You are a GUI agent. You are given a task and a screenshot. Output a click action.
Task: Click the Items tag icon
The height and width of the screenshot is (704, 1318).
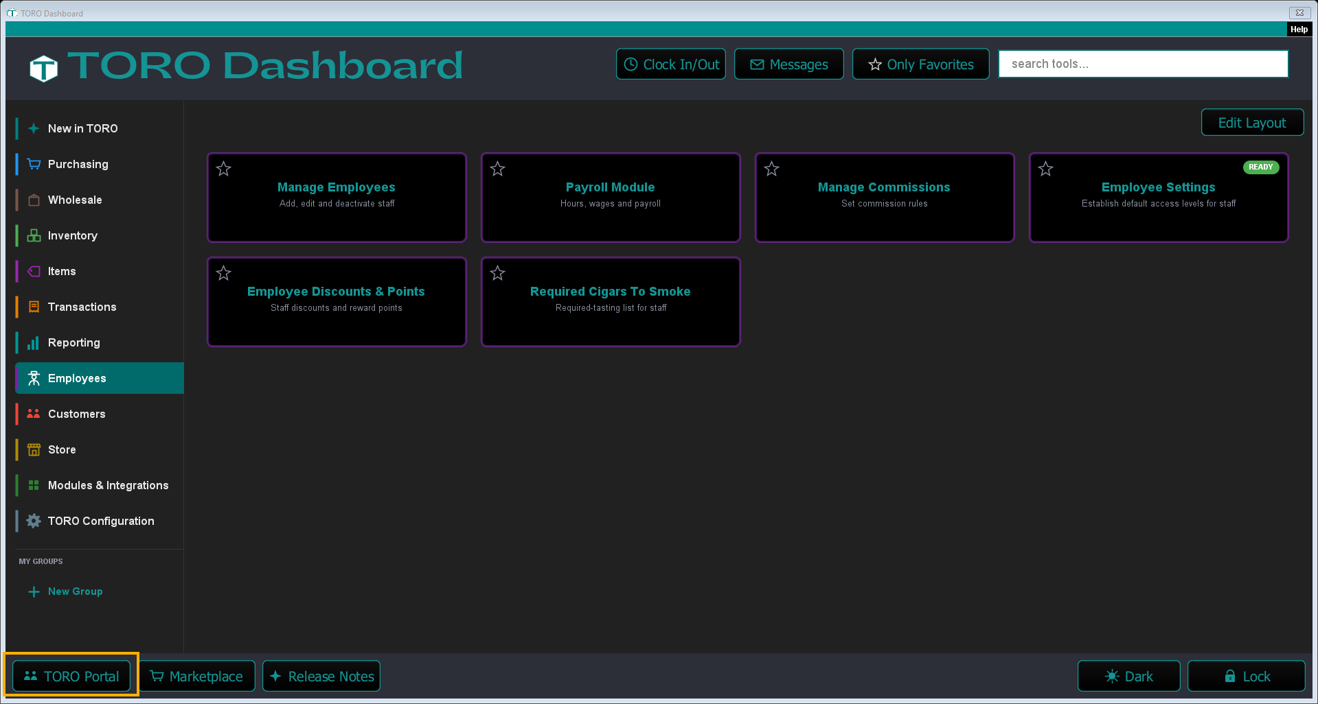34,271
